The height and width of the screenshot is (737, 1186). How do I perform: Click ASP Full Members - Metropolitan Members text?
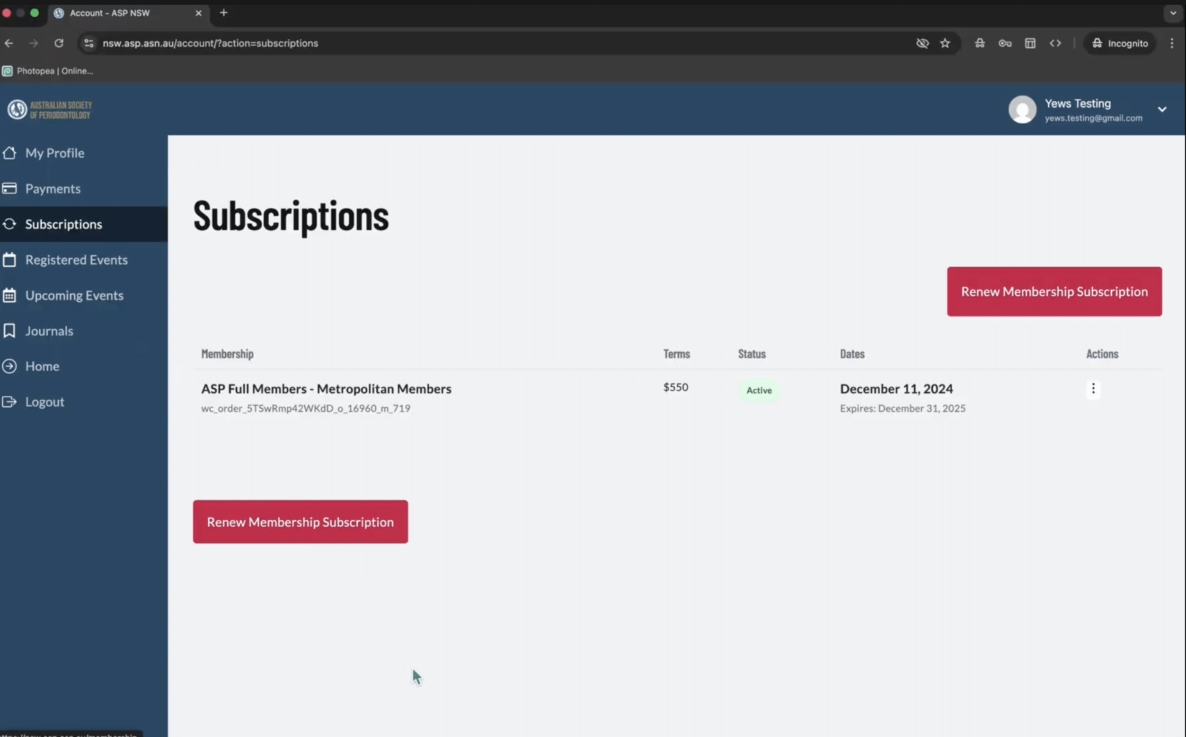coord(326,389)
